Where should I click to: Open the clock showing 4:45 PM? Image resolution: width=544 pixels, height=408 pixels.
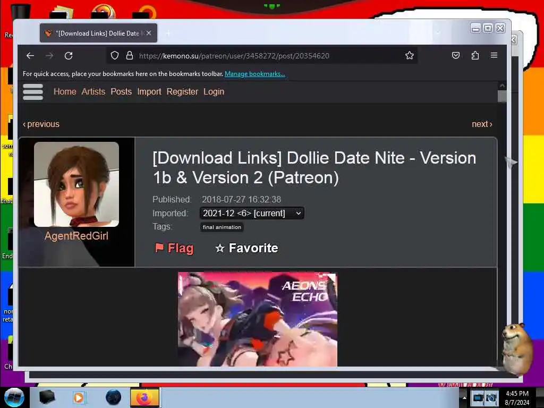517,398
